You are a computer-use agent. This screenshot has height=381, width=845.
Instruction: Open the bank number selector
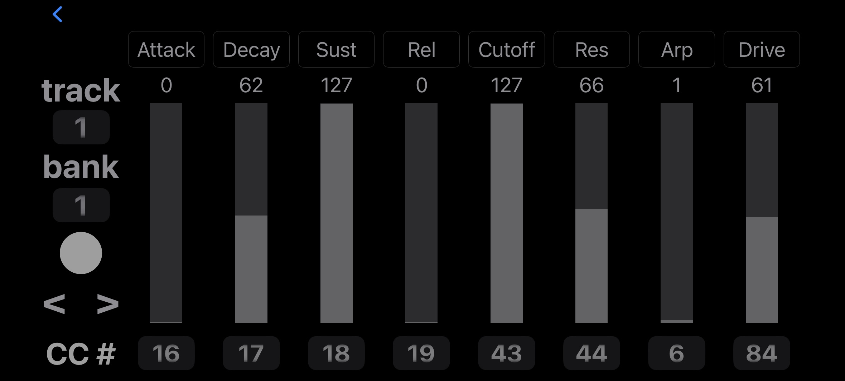(x=81, y=205)
